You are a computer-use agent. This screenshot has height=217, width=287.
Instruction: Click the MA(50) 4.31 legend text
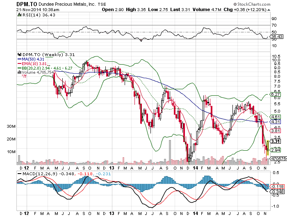pos(33,59)
